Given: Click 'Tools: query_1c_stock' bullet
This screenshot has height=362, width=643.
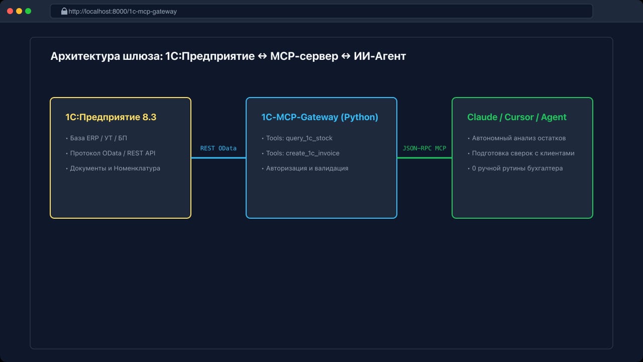Looking at the screenshot, I should point(297,138).
